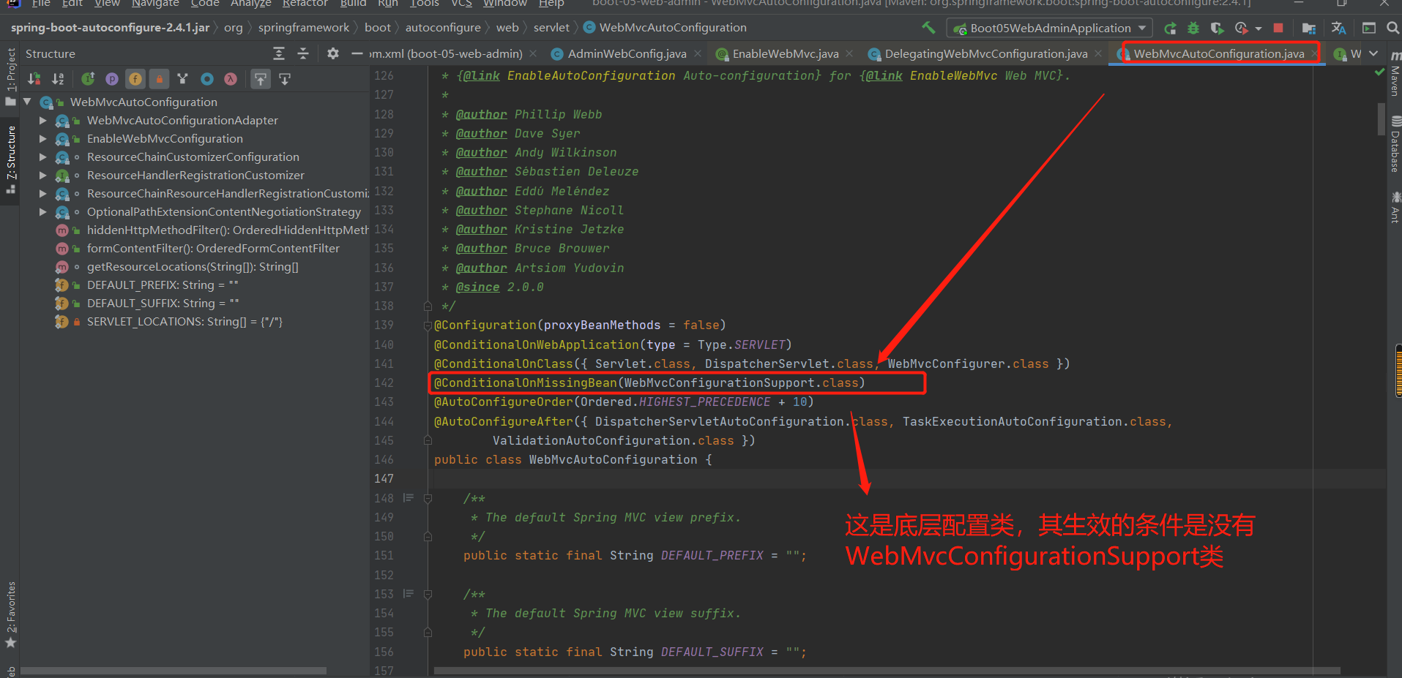Run with Coverage
Viewport: 1402px width, 678px height.
(x=1217, y=28)
